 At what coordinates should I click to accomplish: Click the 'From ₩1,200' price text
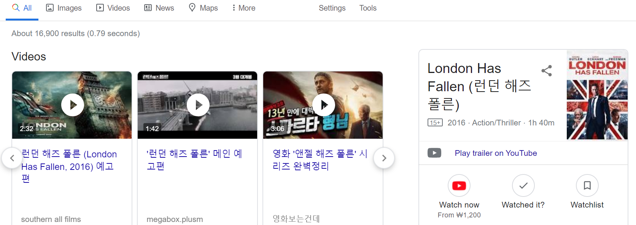pos(459,215)
